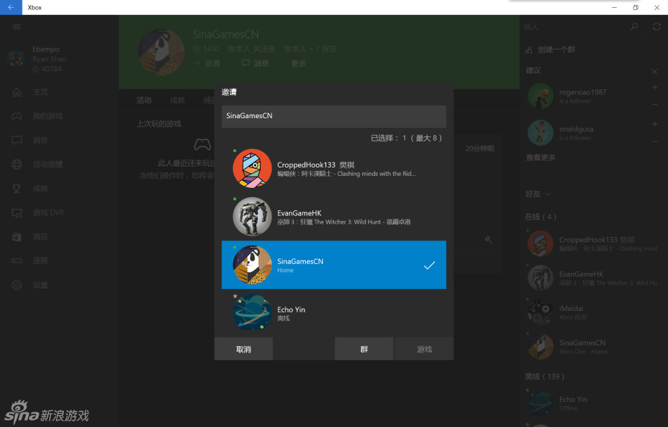Select EvanGameHK in the invite list
Image resolution: width=668 pixels, height=427 pixels.
[333, 217]
